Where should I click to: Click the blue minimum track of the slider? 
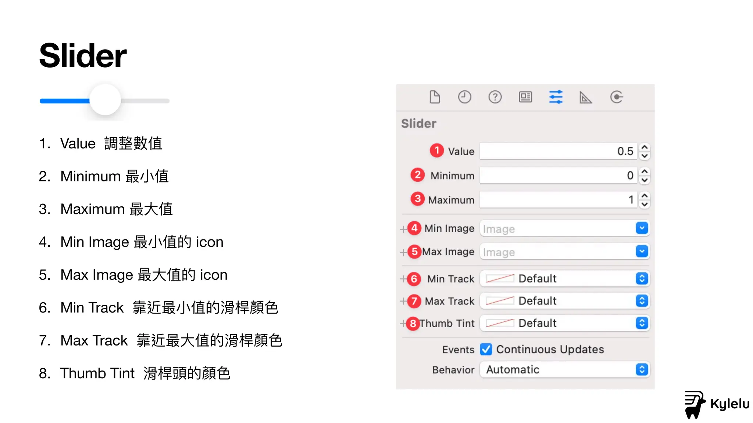click(65, 101)
